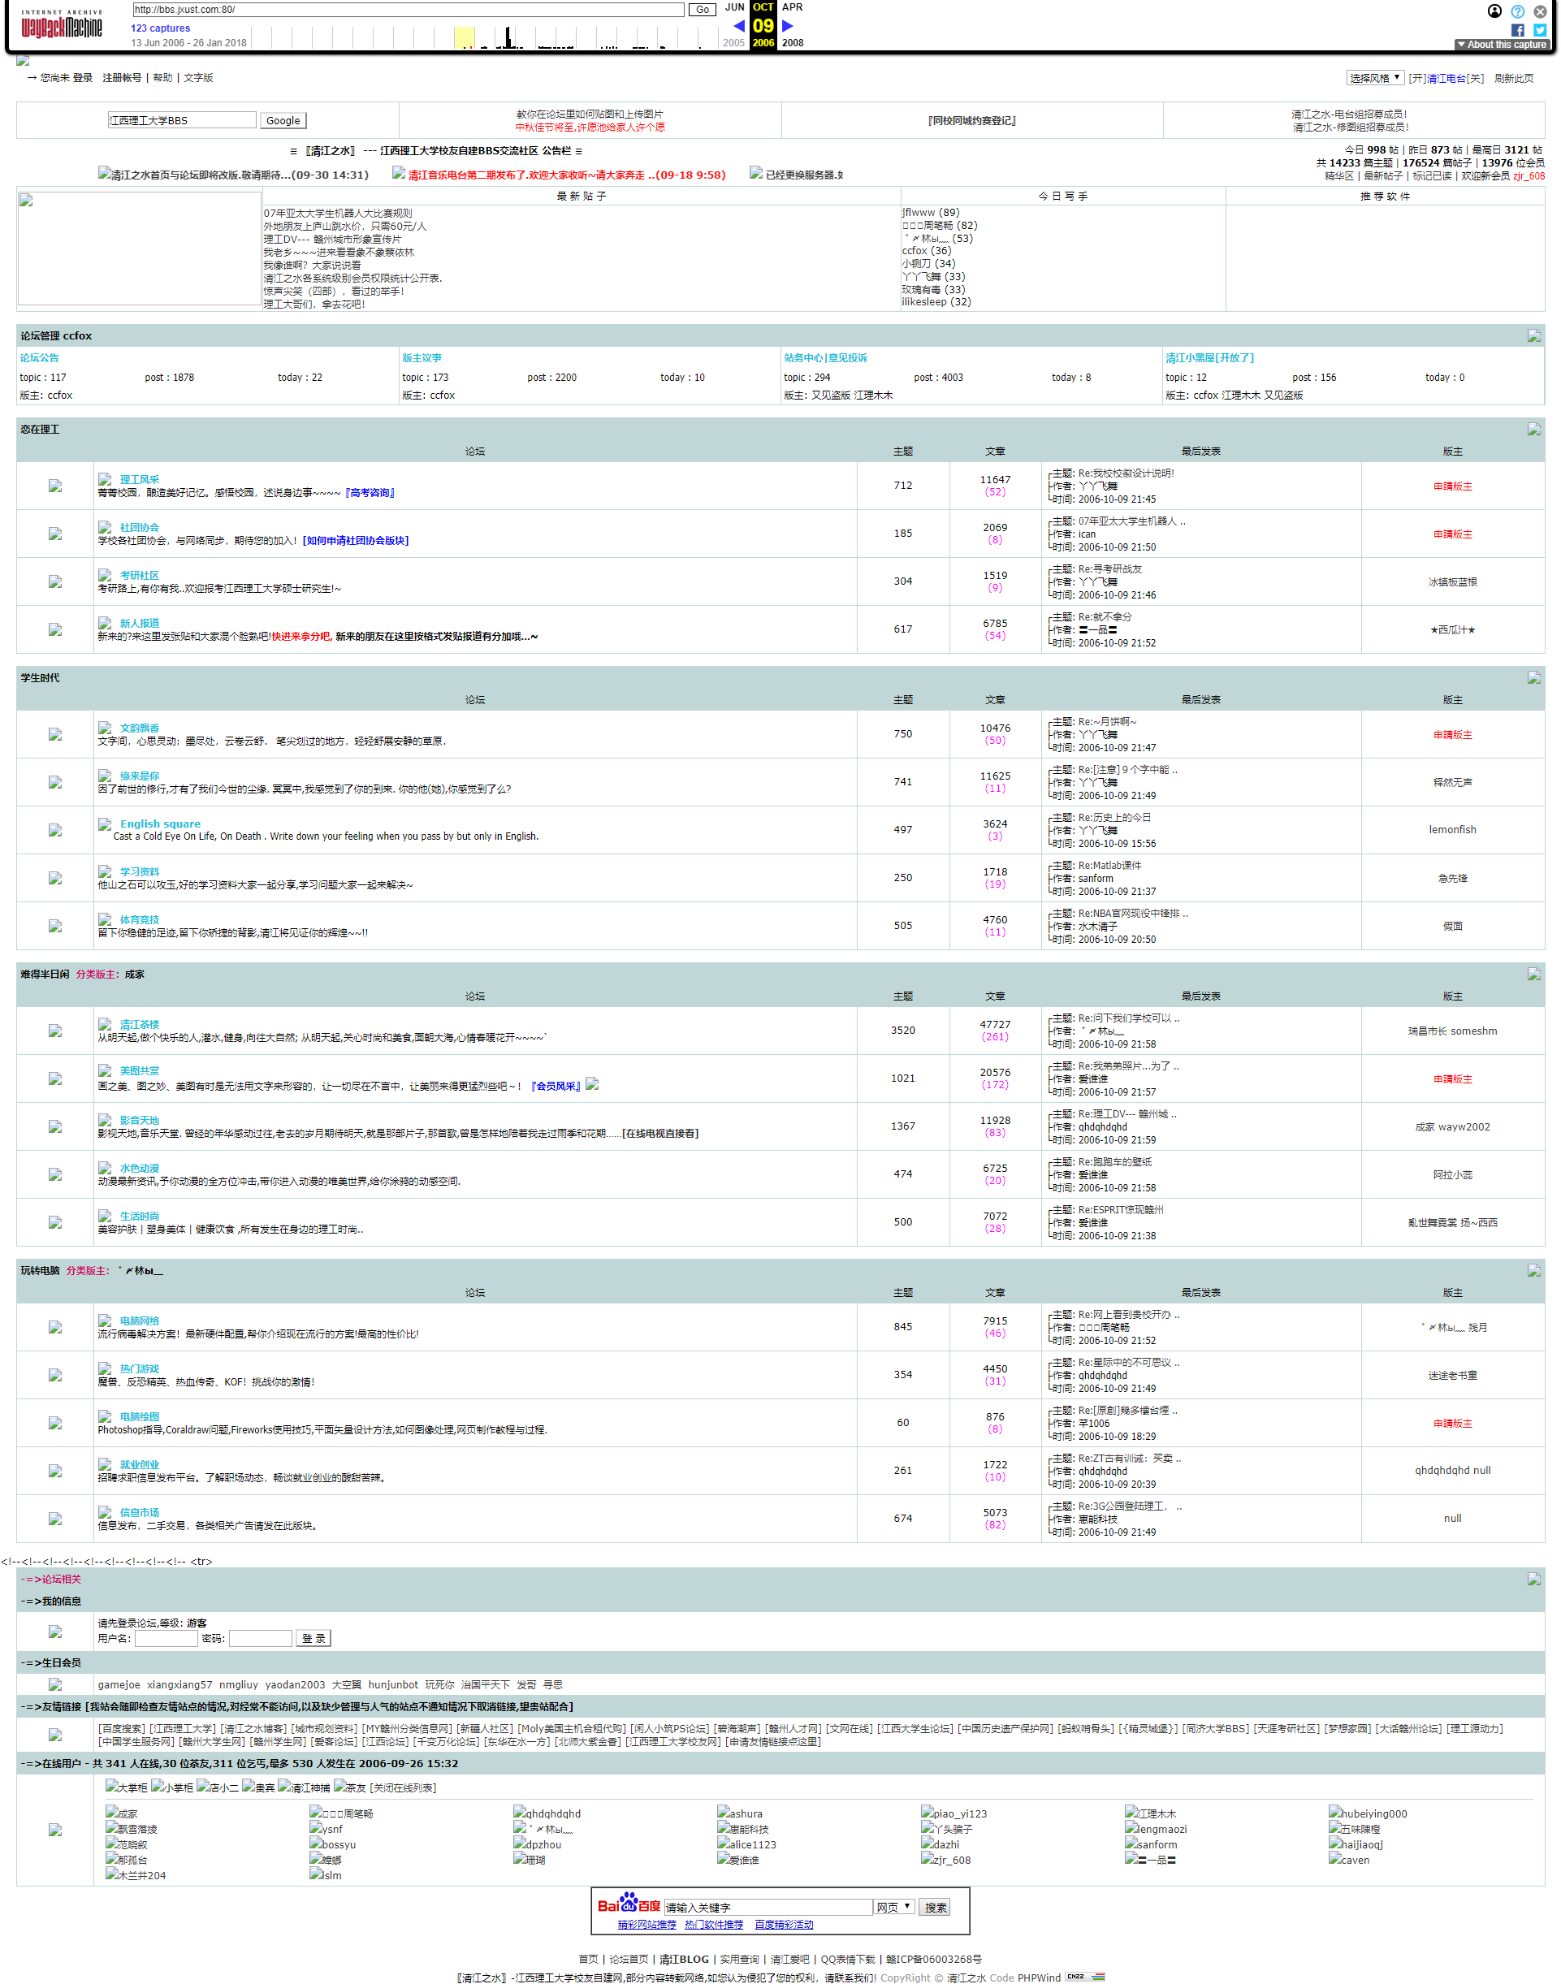The image size is (1561, 1984).
Task: Click icon beside 新人报道 forum name
Action: tap(105, 622)
